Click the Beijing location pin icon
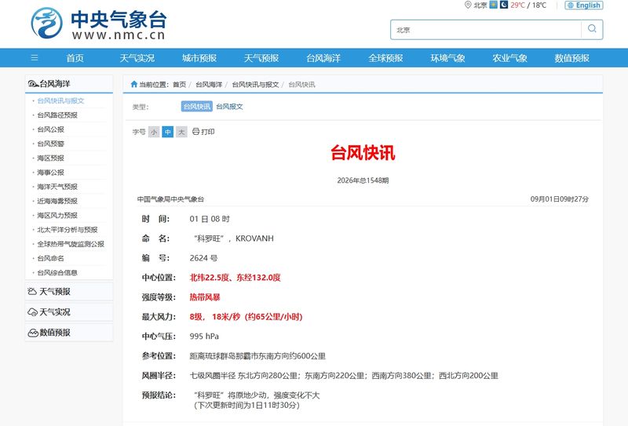The width and height of the screenshot is (628, 426). [x=467, y=5]
